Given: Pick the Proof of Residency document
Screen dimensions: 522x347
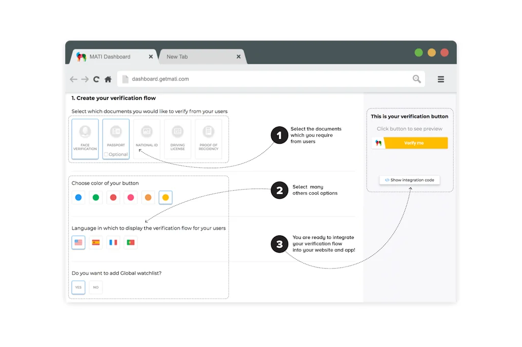Looking at the screenshot, I should pyautogui.click(x=208, y=138).
